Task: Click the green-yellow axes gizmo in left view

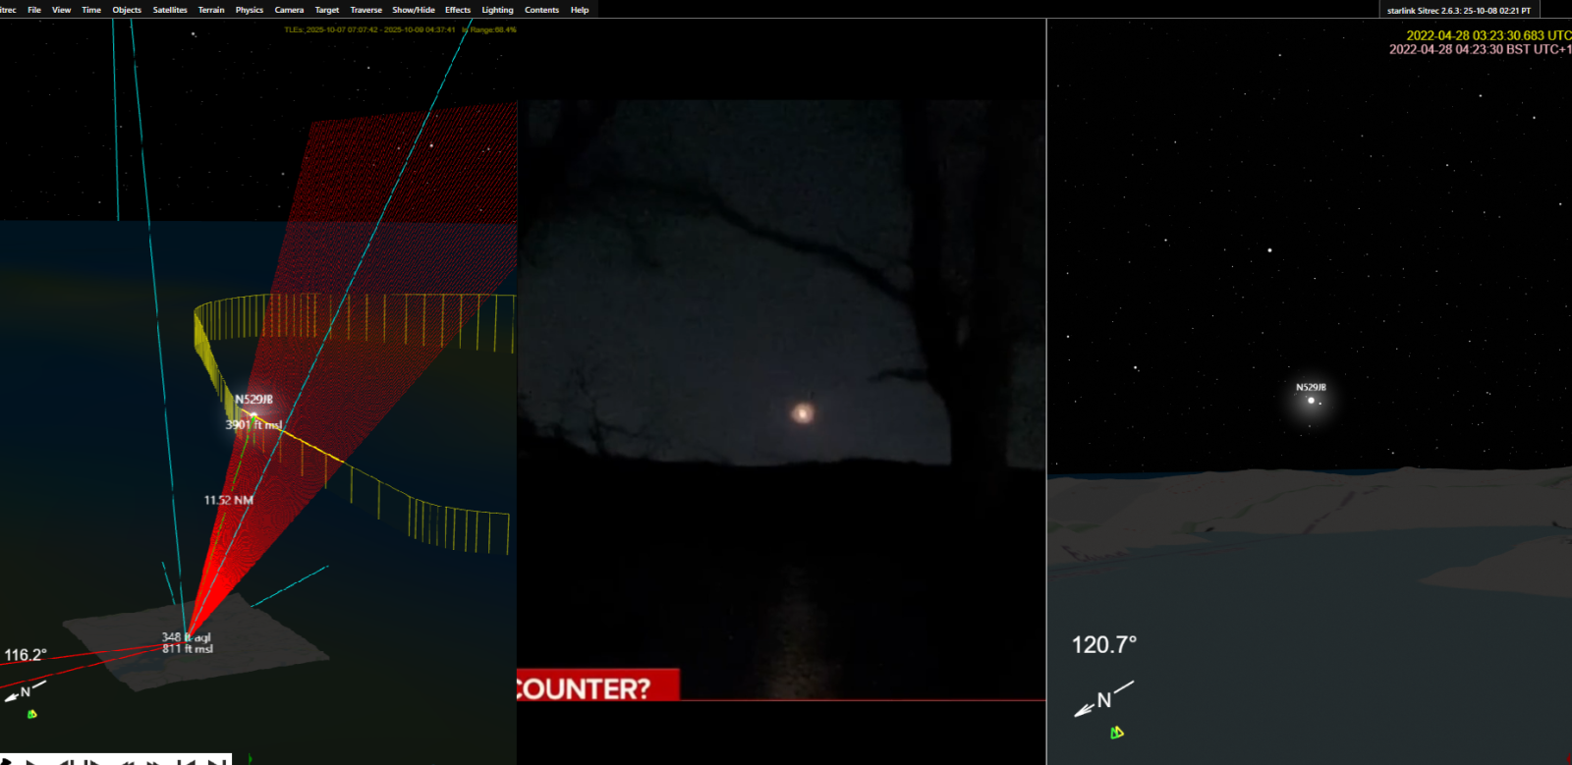Action: tap(32, 714)
